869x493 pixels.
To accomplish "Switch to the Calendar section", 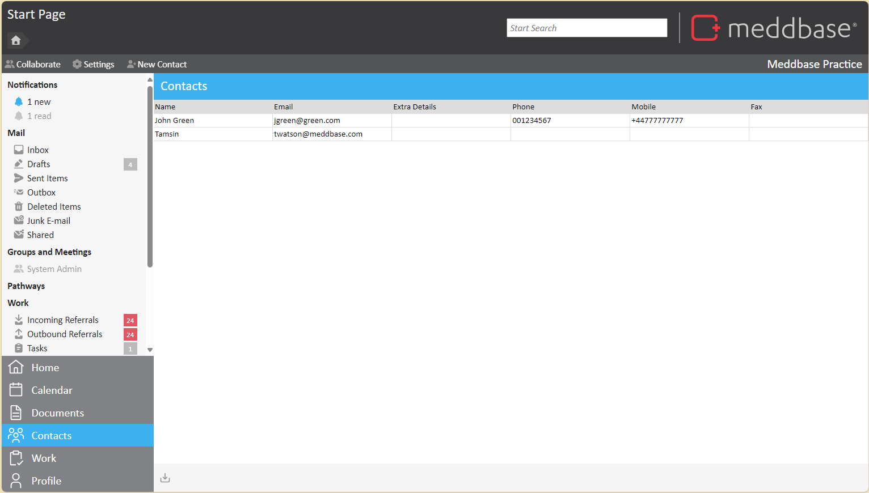I will pyautogui.click(x=52, y=390).
